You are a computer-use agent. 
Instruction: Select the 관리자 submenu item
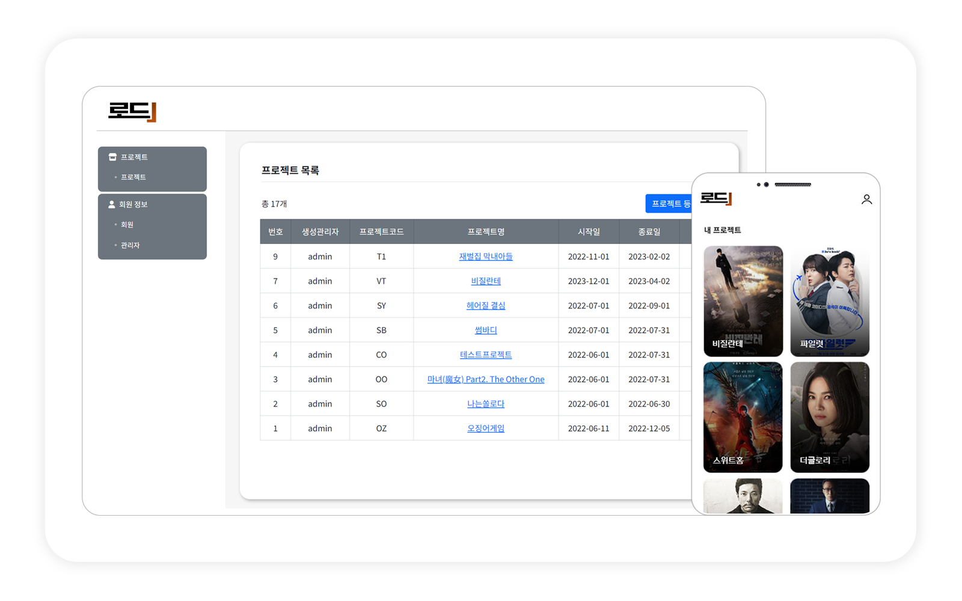point(130,245)
